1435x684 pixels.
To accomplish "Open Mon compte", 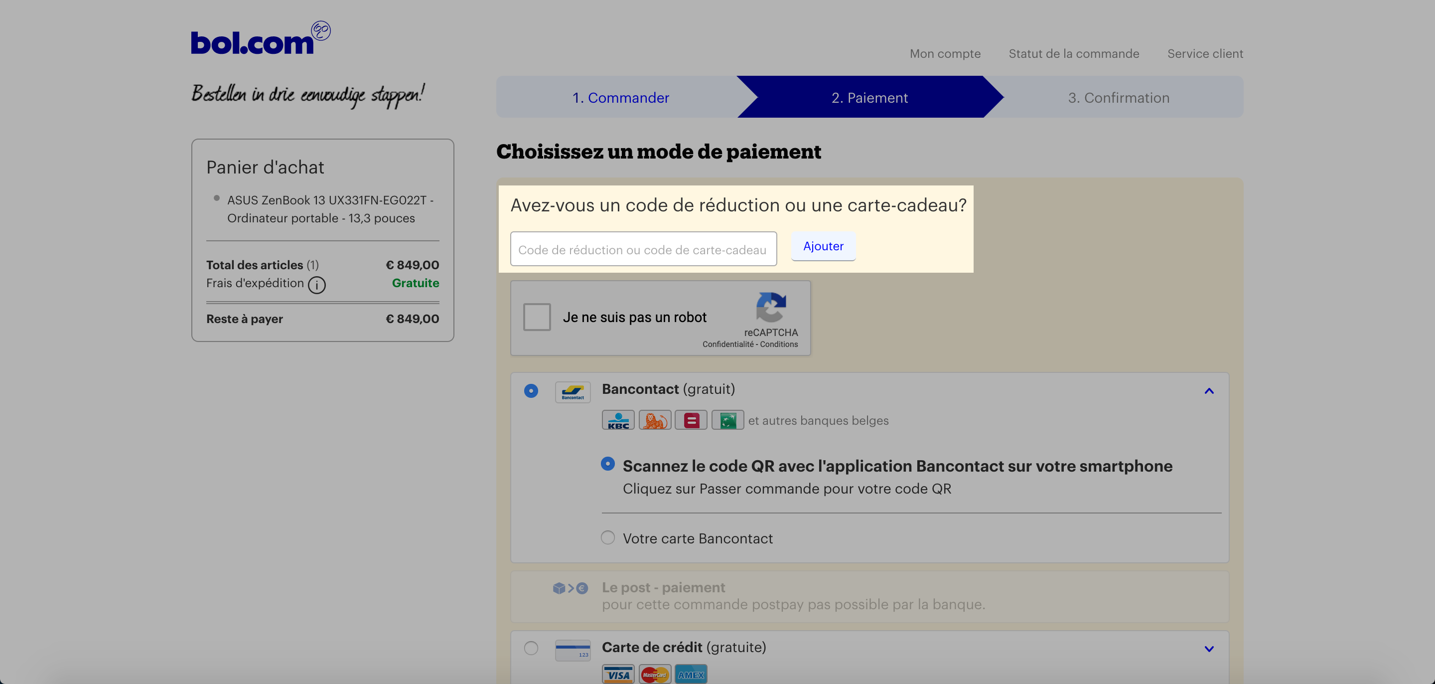I will coord(945,53).
